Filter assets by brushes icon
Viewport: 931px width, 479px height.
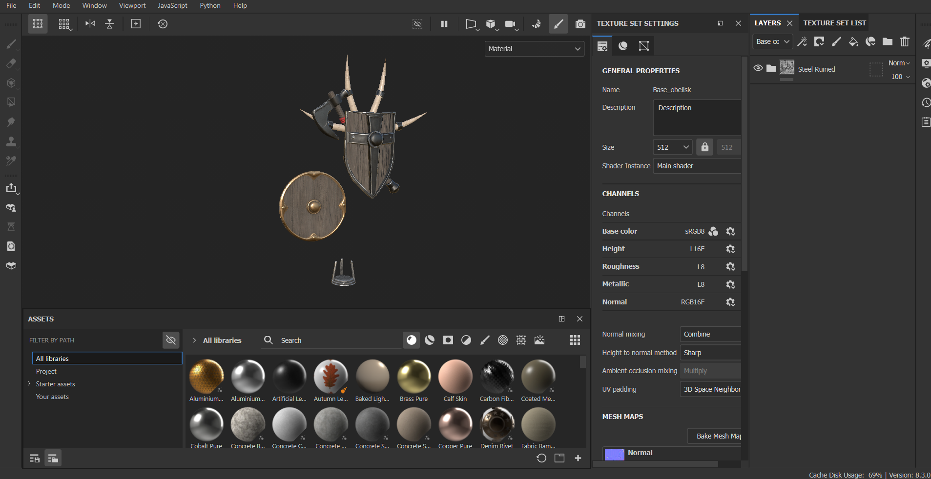point(485,340)
